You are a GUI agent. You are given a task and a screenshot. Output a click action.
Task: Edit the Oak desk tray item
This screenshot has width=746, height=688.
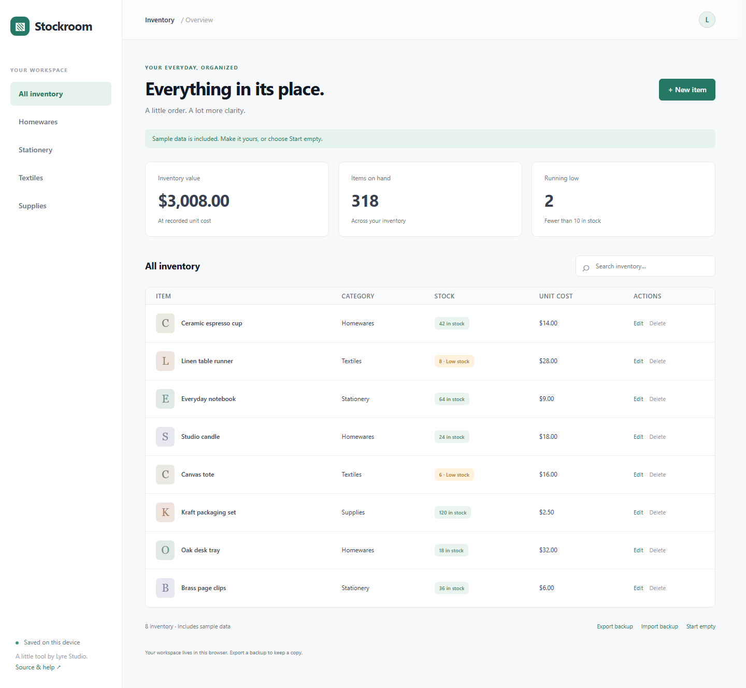click(x=638, y=550)
